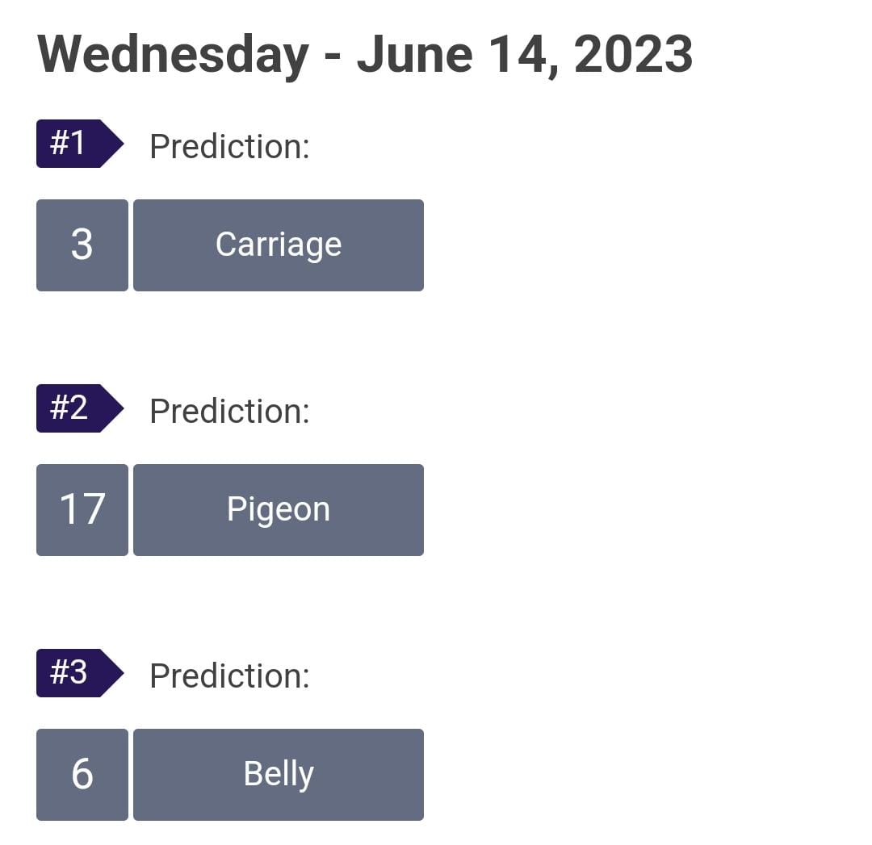The image size is (872, 845).
Task: Select the number 17 tile
Action: click(82, 510)
